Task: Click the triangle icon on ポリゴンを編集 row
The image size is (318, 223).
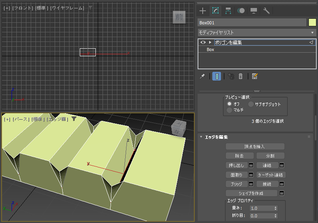Action: 311,42
